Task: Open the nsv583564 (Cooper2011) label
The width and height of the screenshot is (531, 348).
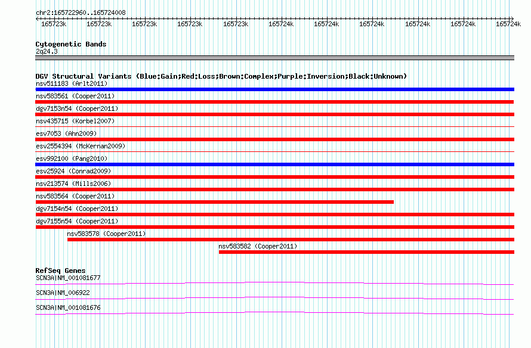Action: pyautogui.click(x=75, y=196)
